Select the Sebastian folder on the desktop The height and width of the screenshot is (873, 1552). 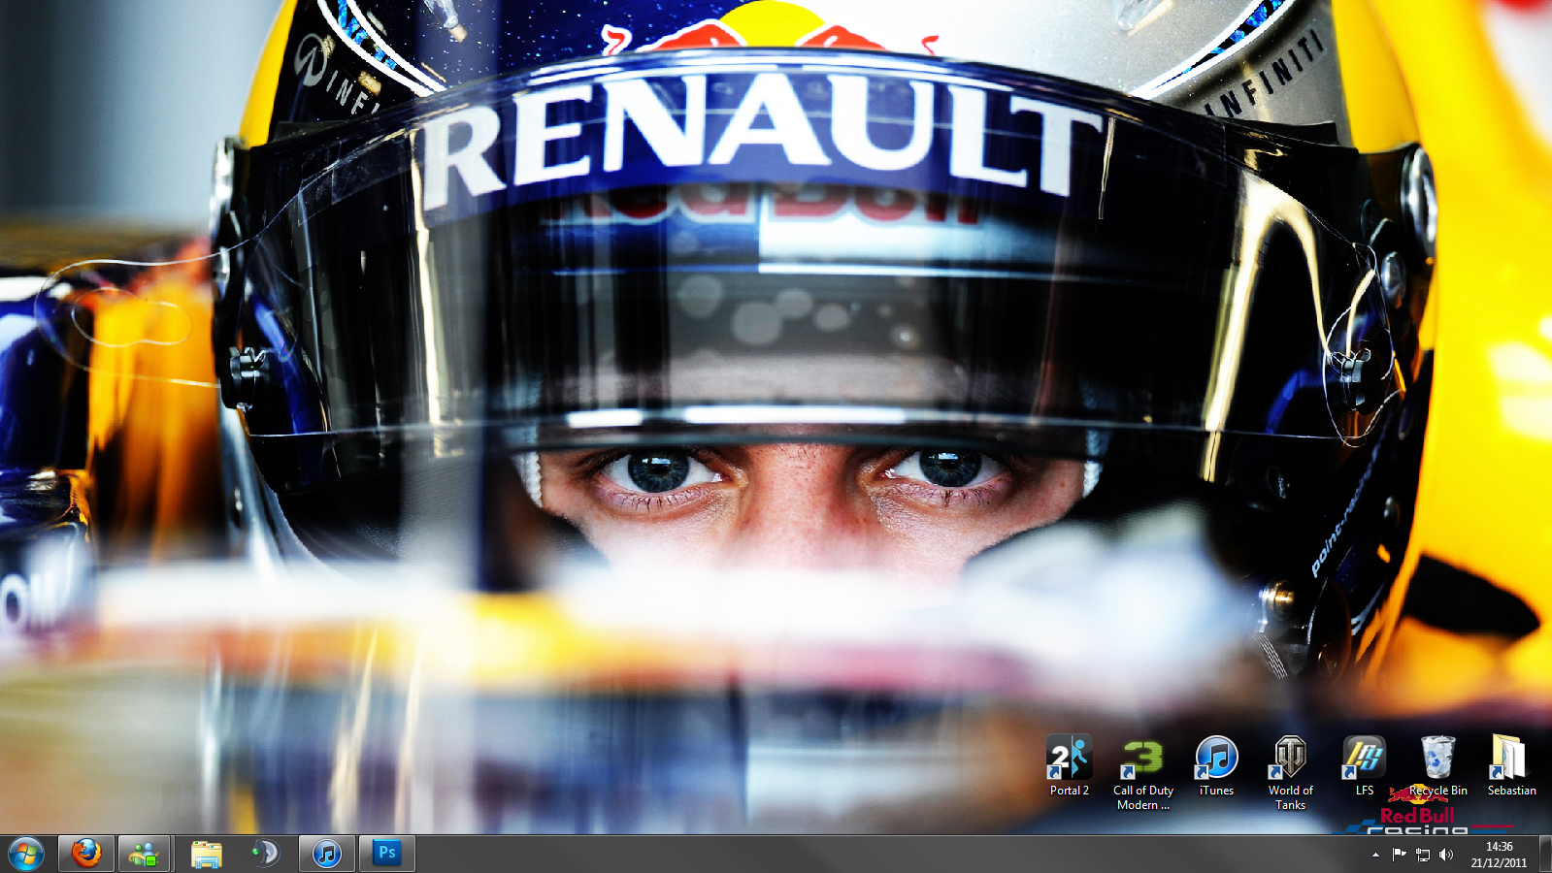pyautogui.click(x=1511, y=766)
